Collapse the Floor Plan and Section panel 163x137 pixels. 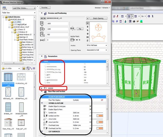(42, 91)
